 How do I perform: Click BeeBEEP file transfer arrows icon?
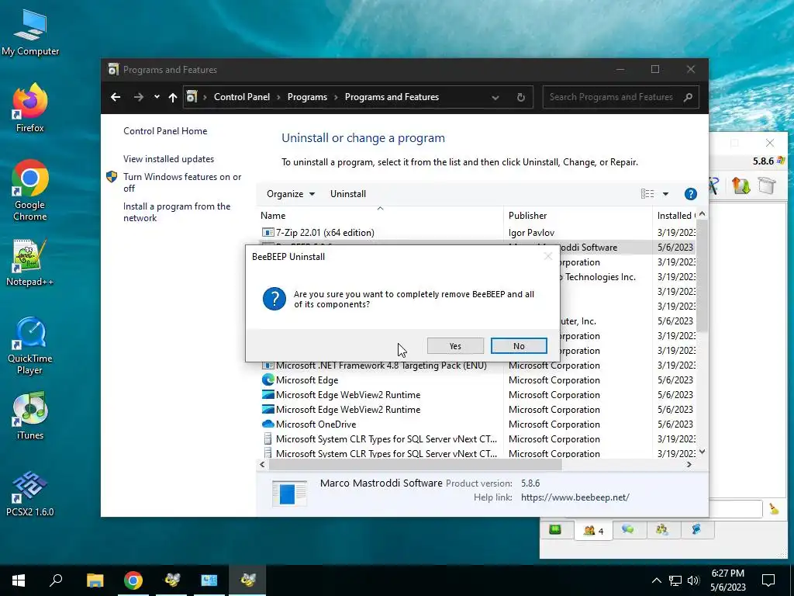tap(740, 186)
